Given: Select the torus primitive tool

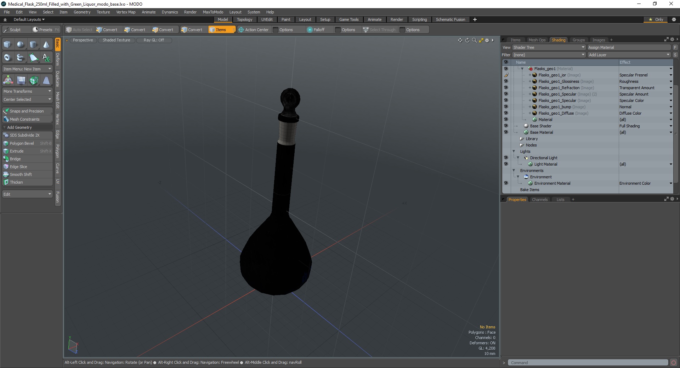Looking at the screenshot, I should [8, 57].
